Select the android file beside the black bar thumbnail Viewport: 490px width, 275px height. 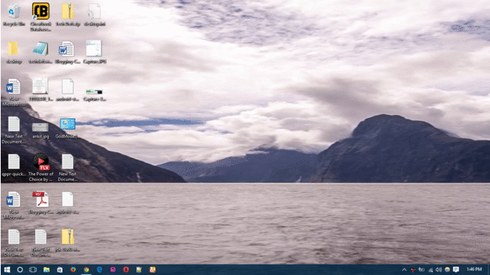(x=68, y=87)
